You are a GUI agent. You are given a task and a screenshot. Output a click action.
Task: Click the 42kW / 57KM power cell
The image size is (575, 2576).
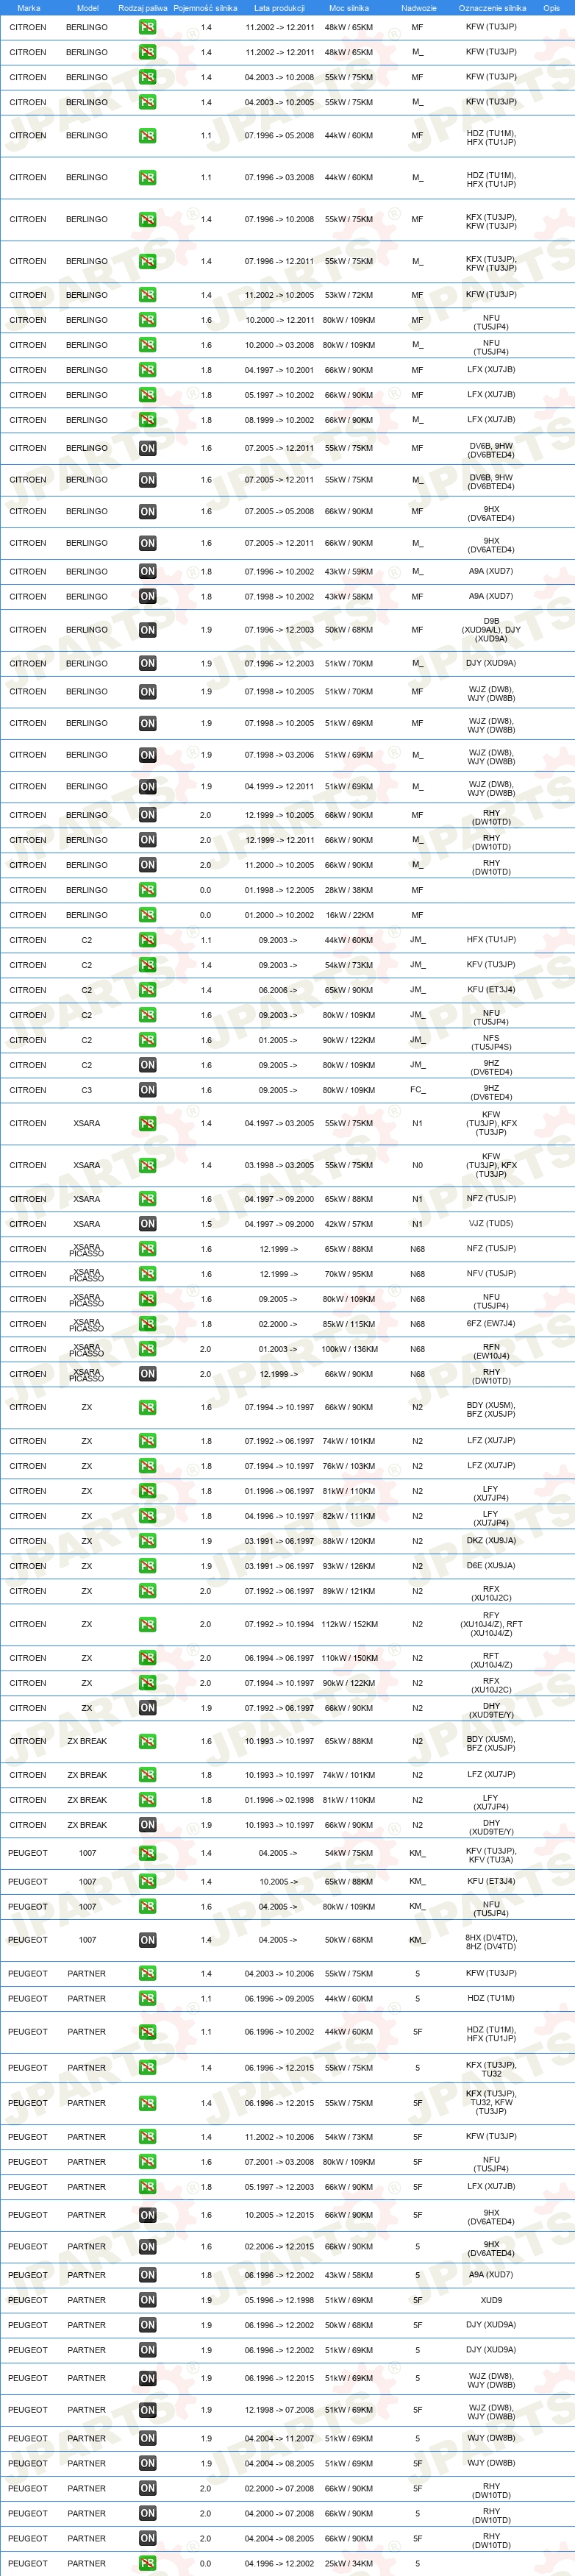(x=349, y=1224)
